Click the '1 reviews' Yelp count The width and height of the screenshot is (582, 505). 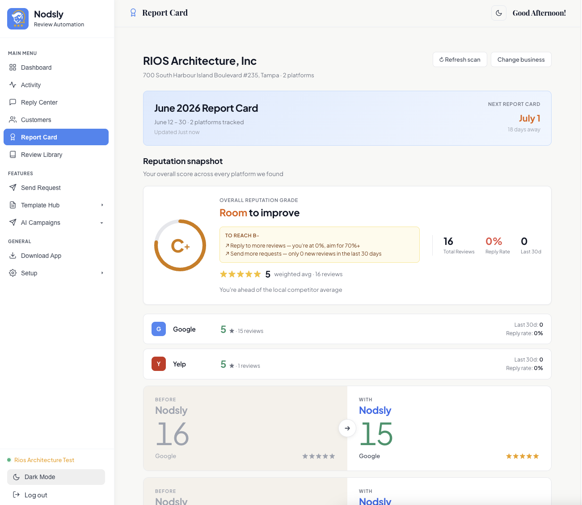point(249,366)
